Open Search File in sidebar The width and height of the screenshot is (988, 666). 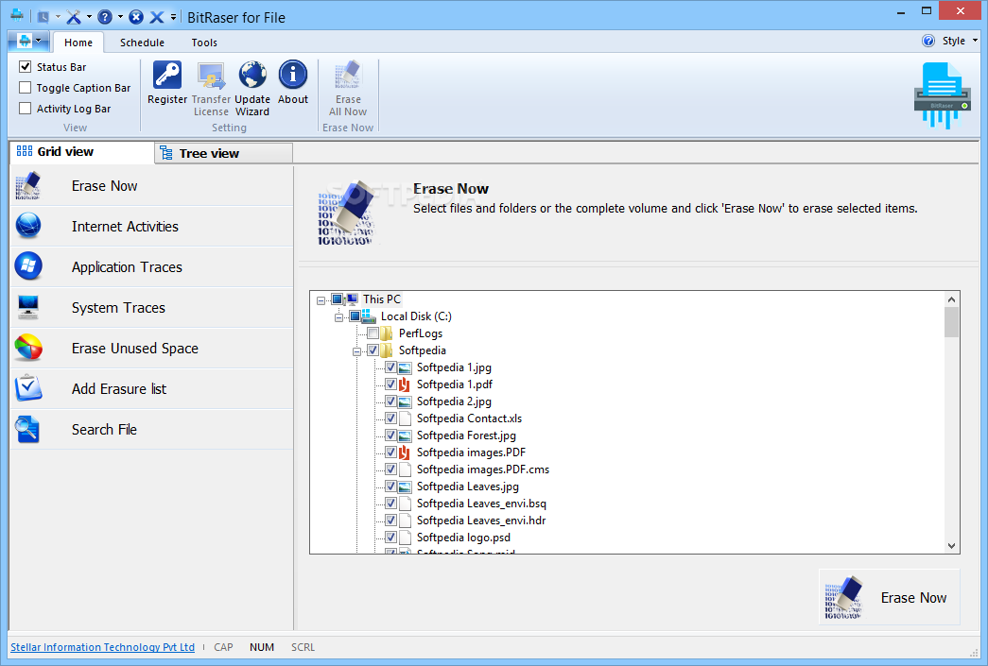(152, 429)
